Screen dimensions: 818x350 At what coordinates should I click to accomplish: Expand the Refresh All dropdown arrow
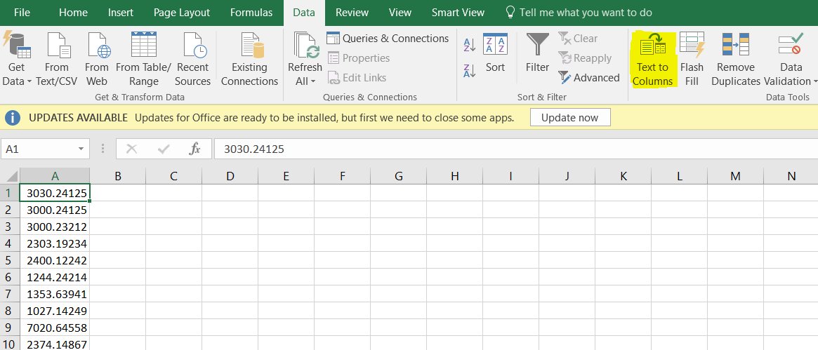click(x=313, y=81)
